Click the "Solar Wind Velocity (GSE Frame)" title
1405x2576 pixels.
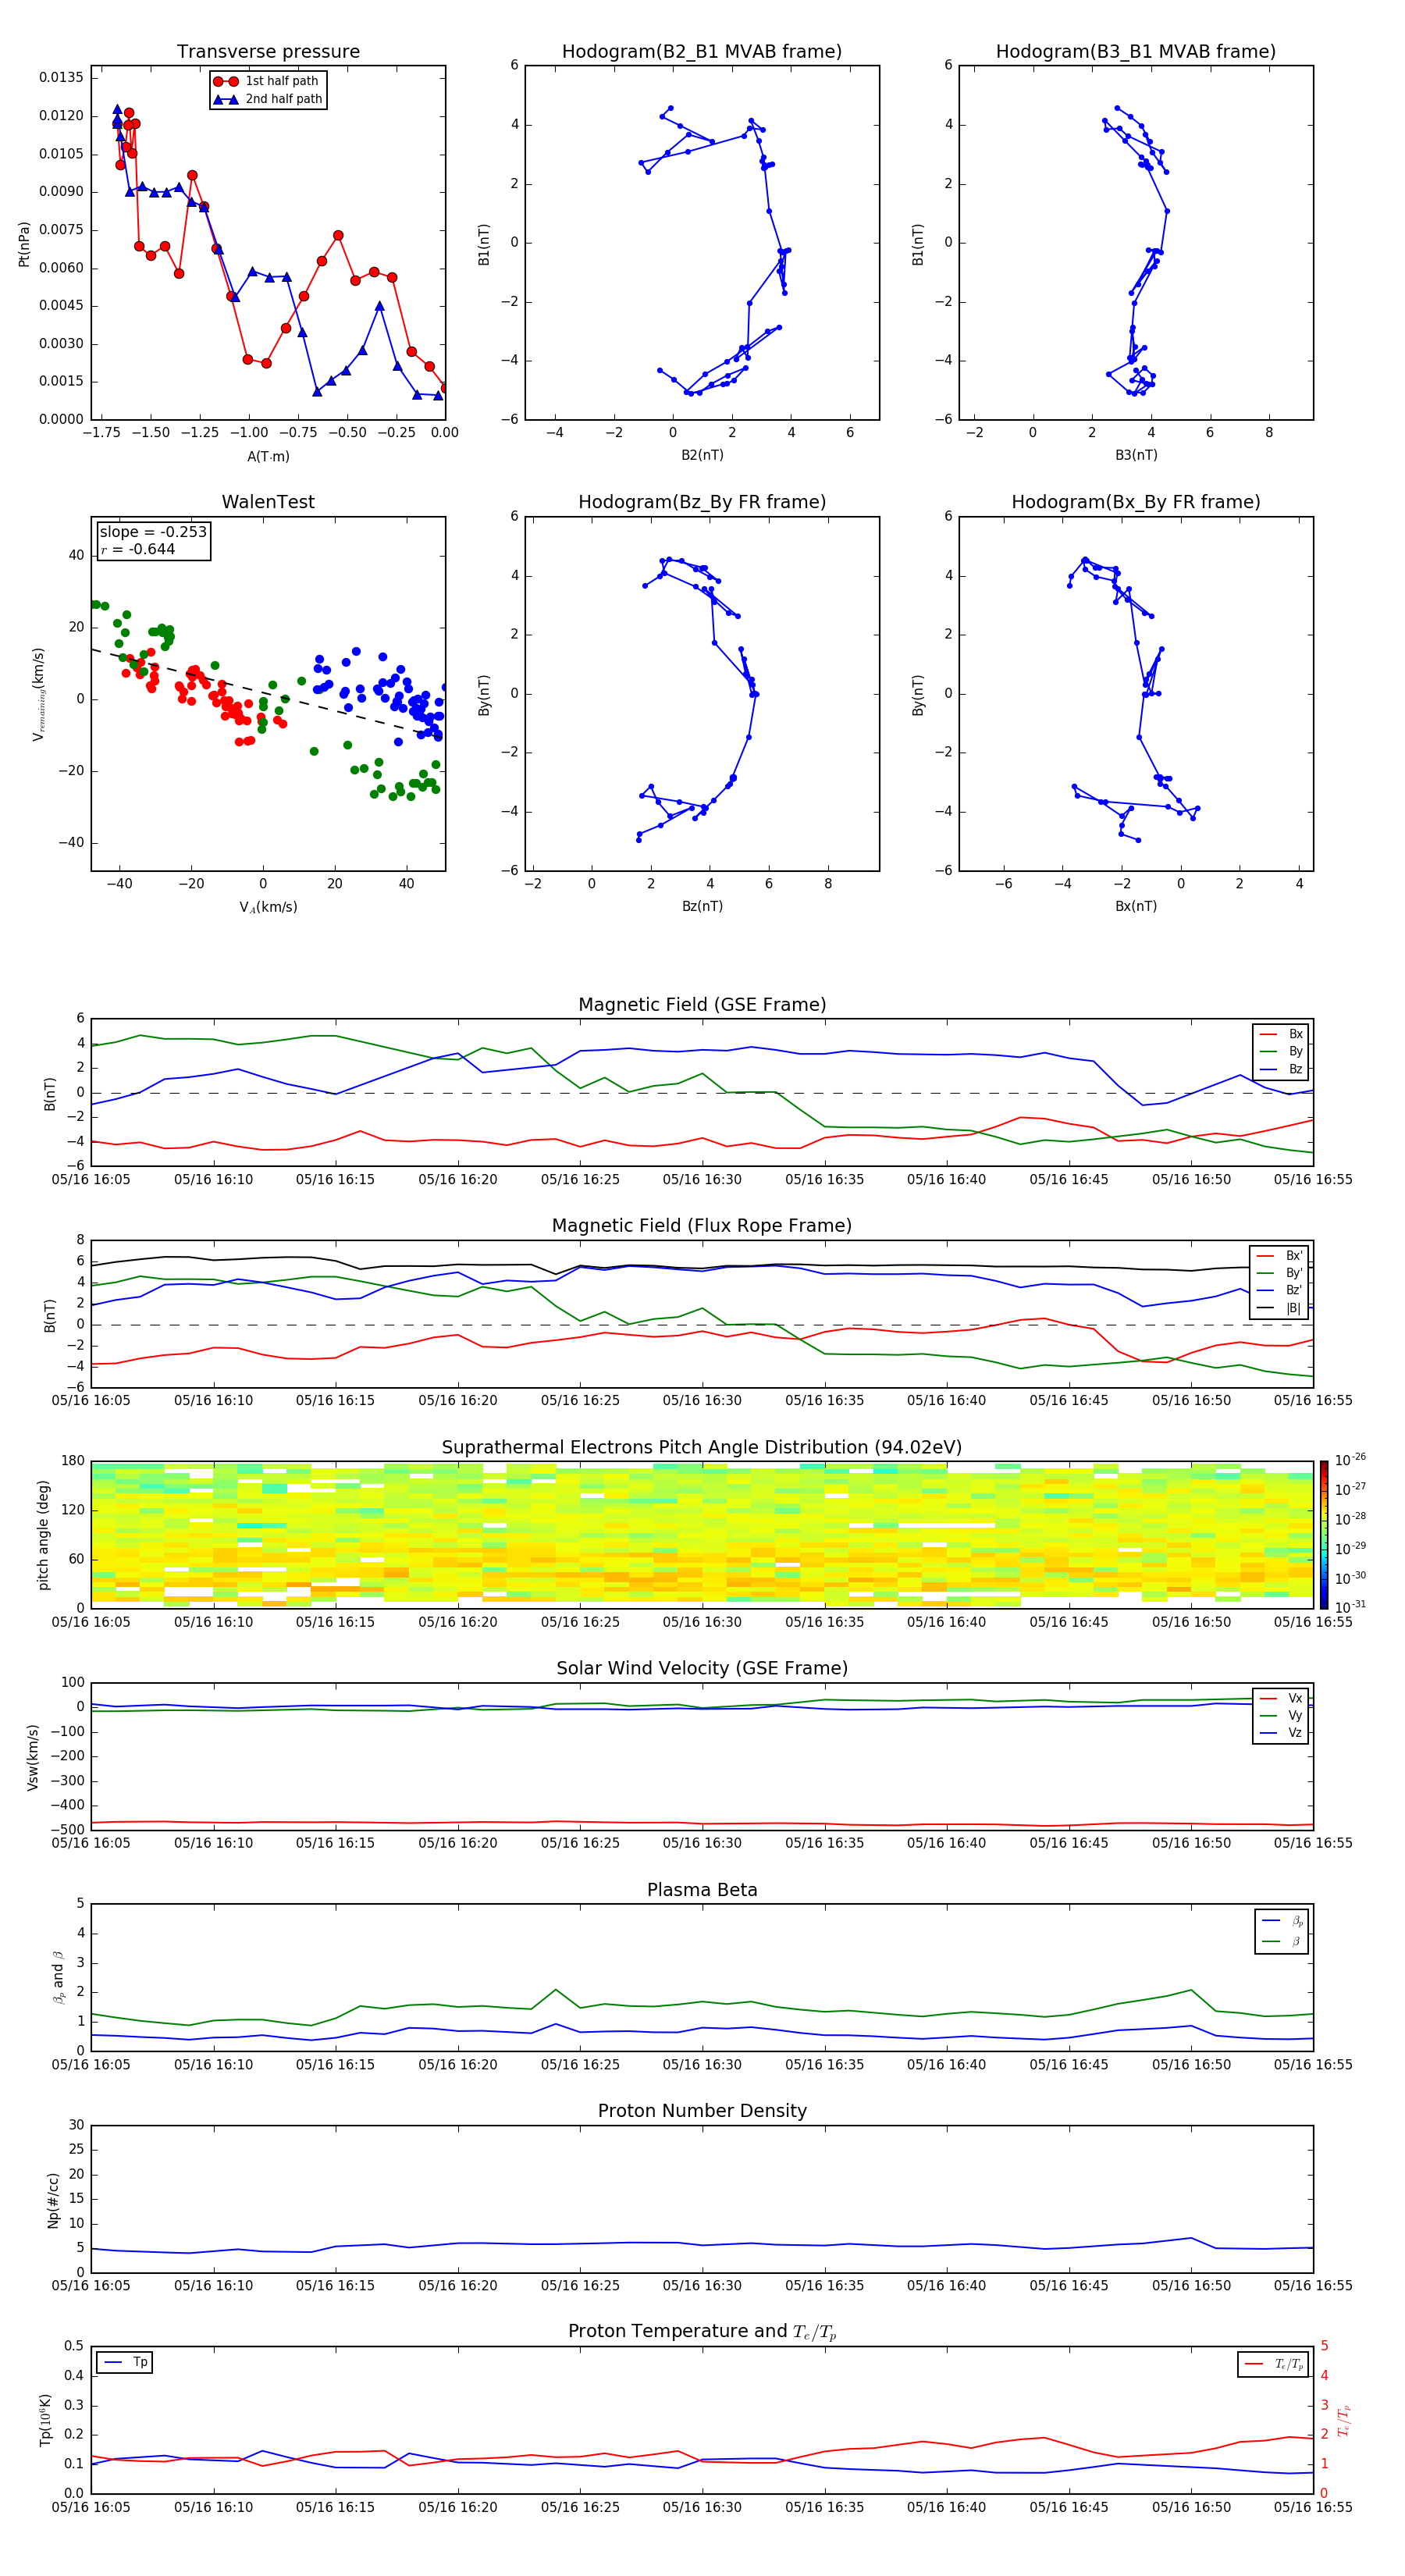click(702, 1669)
